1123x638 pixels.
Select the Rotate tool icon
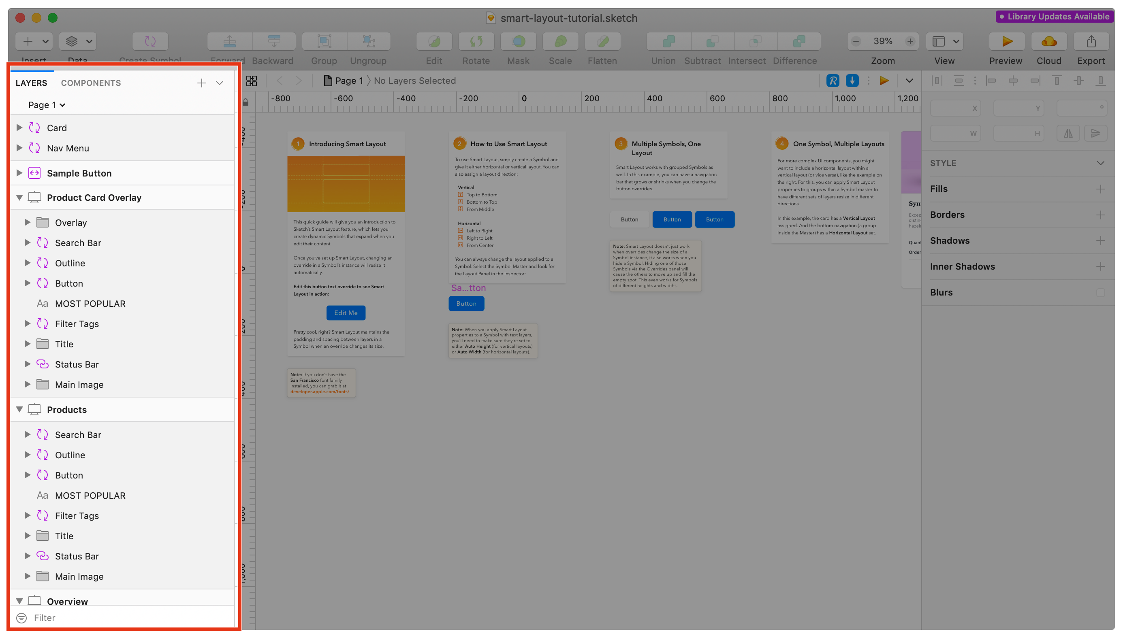[476, 41]
